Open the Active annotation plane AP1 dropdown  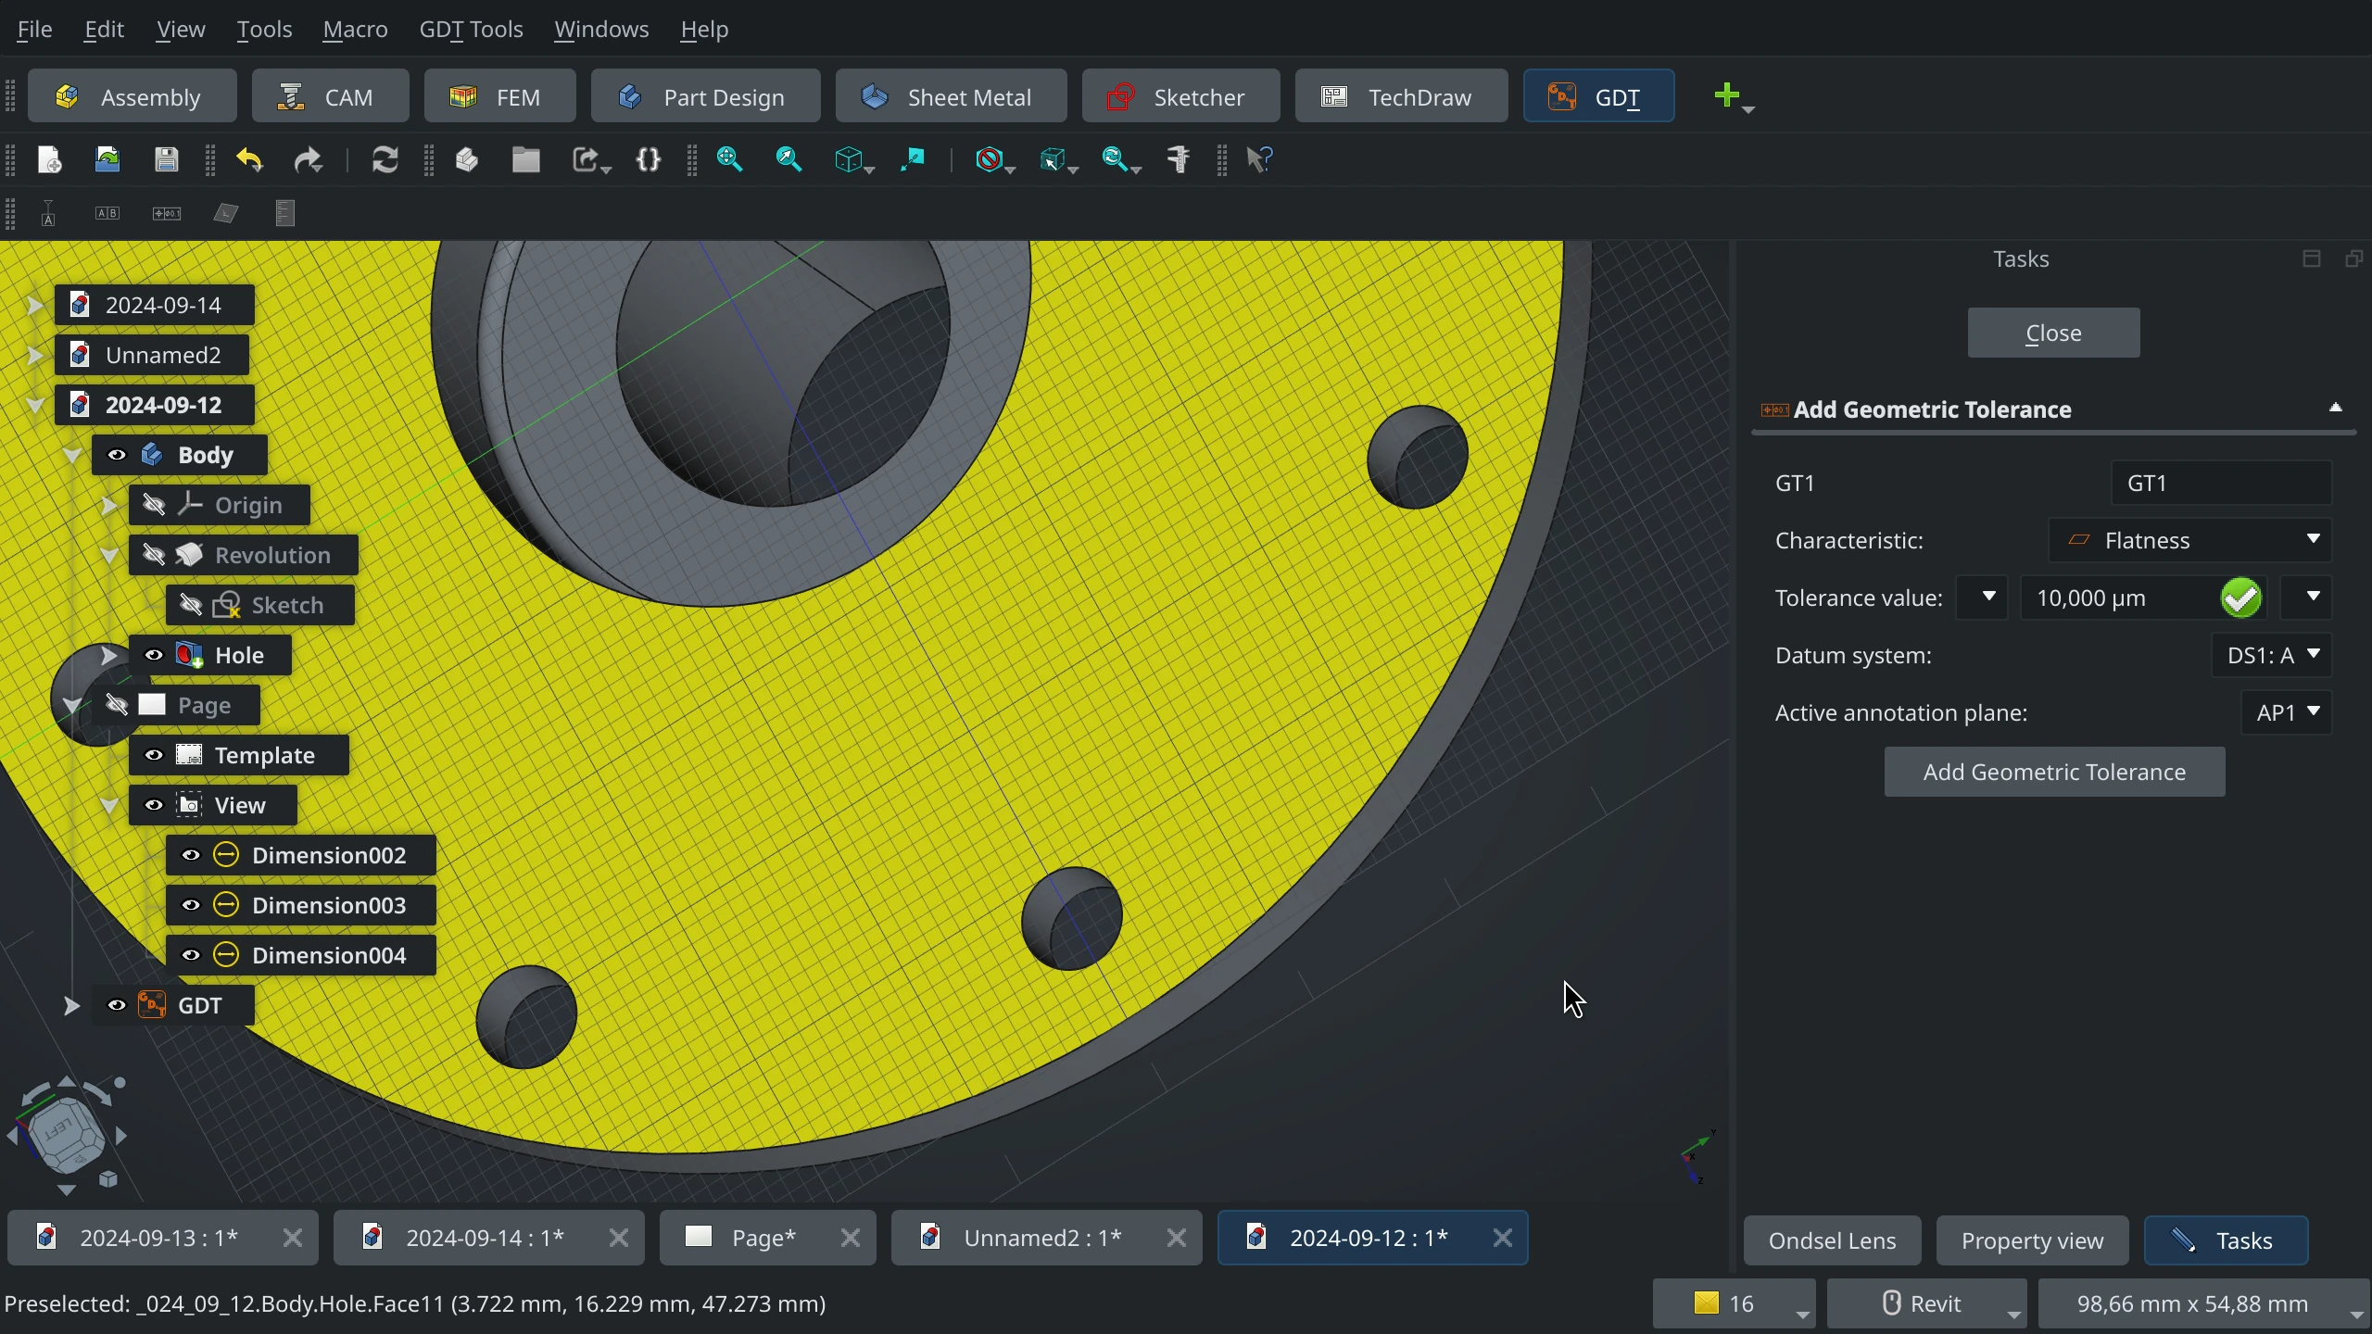pyautogui.click(x=2286, y=712)
